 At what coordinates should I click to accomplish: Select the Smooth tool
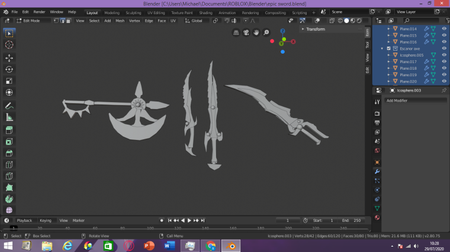click(x=9, y=210)
